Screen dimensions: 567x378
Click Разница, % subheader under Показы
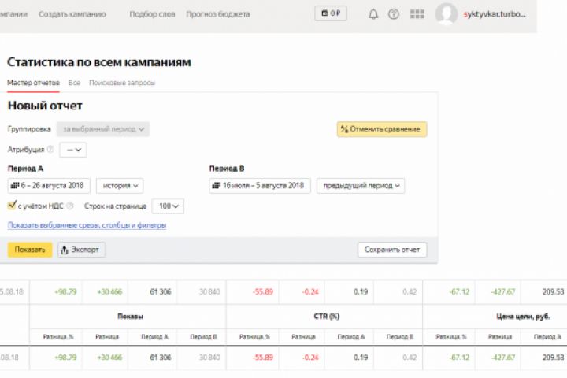(57, 337)
